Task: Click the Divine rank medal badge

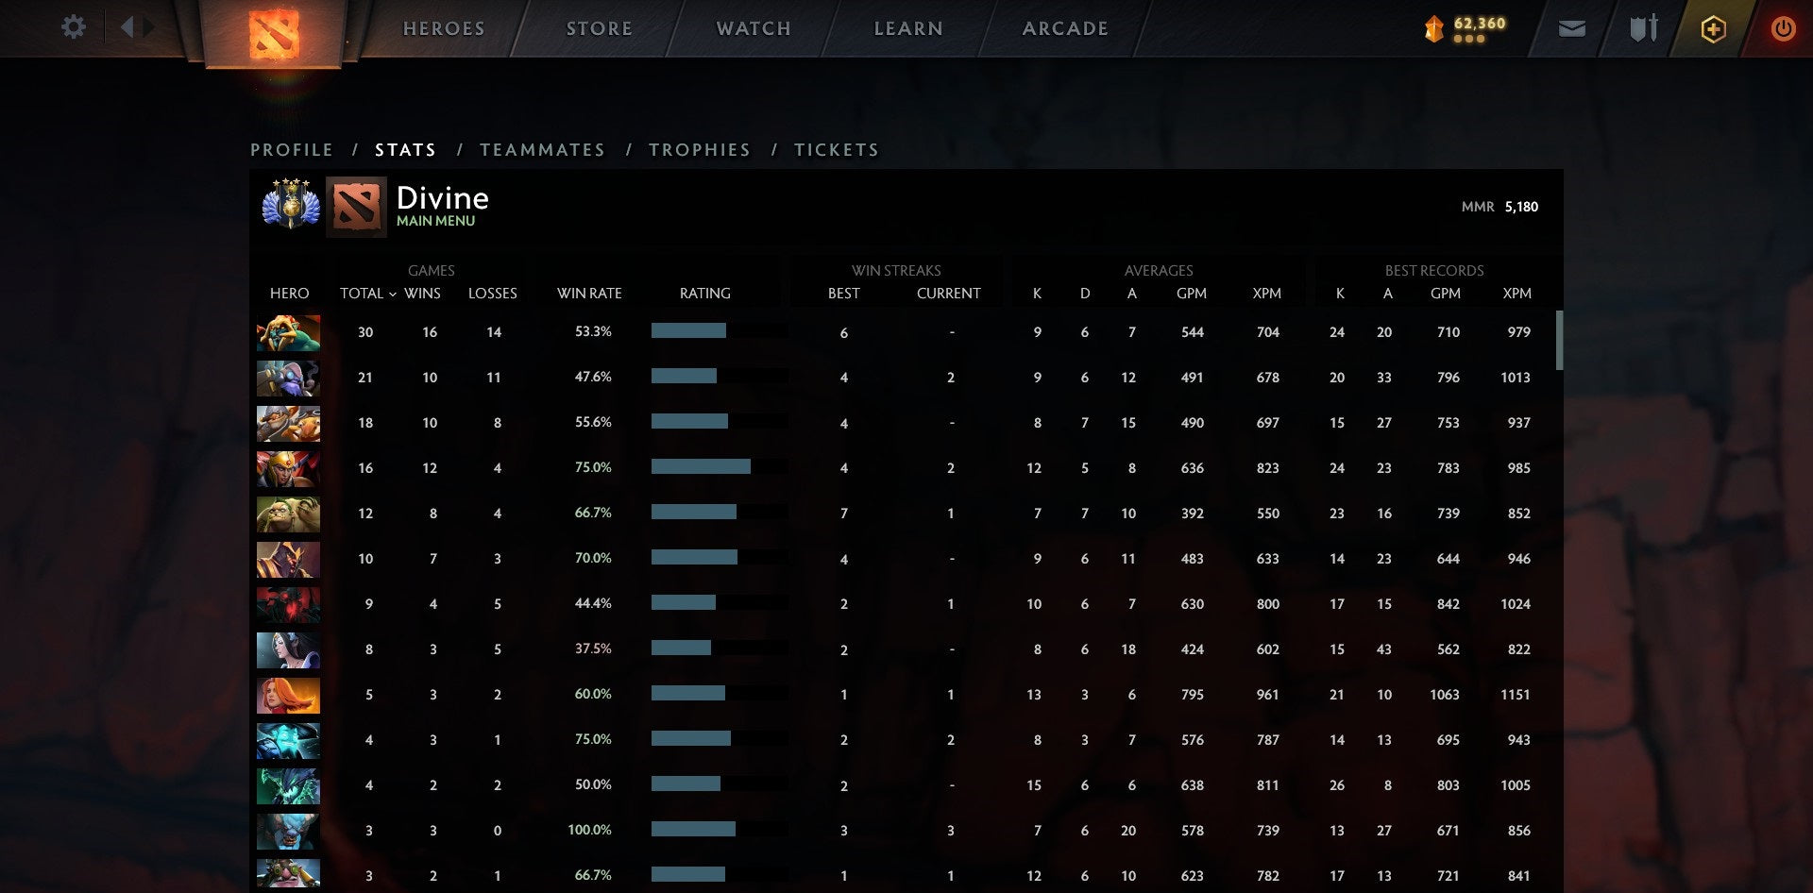Action: click(x=291, y=205)
